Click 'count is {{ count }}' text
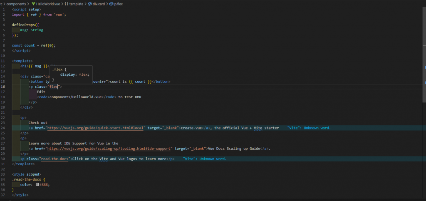Viewport: 426px width, 201px height. pos(131,82)
